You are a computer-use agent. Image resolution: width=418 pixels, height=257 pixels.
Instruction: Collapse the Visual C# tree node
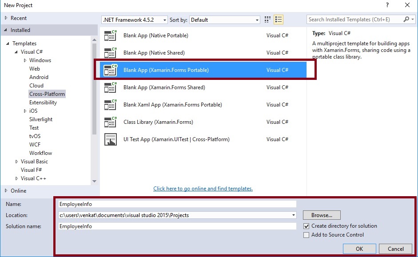click(x=16, y=52)
